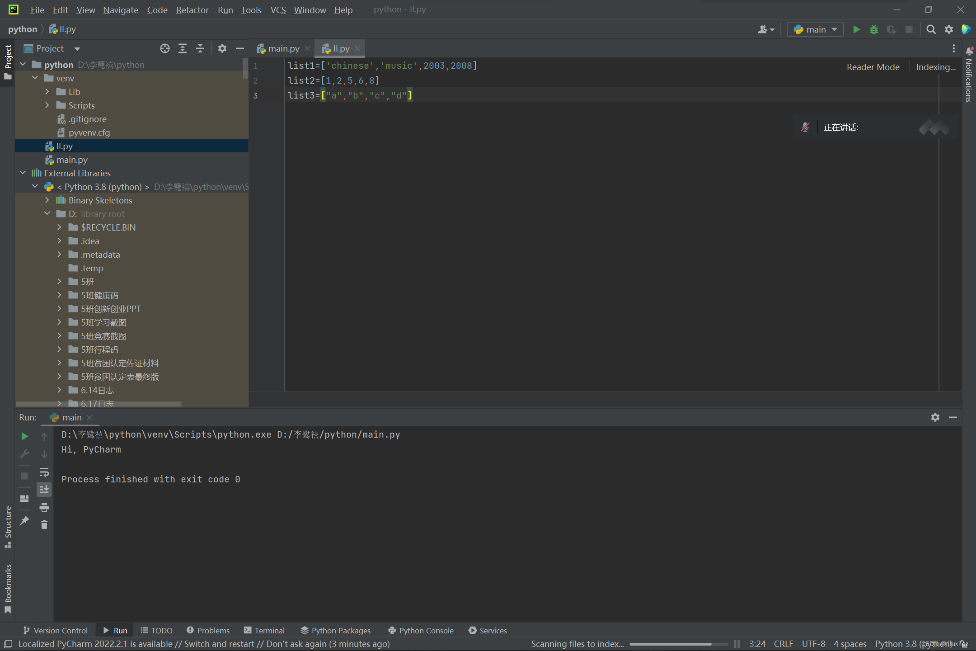The image size is (976, 651).
Task: Rerun main using green arrow in Run panel
Action: 25,436
